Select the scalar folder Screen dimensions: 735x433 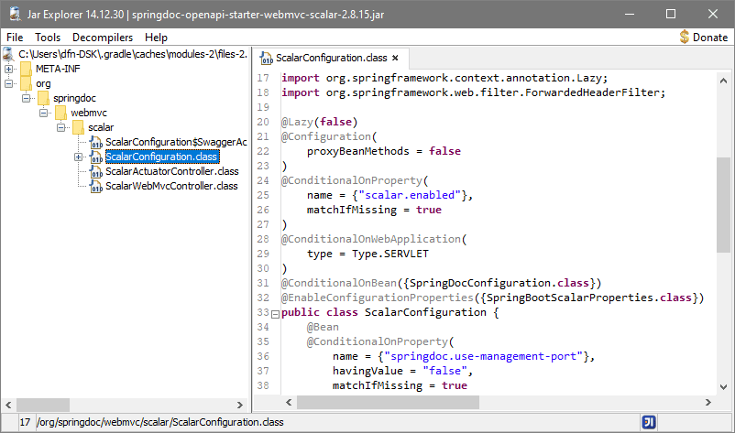101,127
